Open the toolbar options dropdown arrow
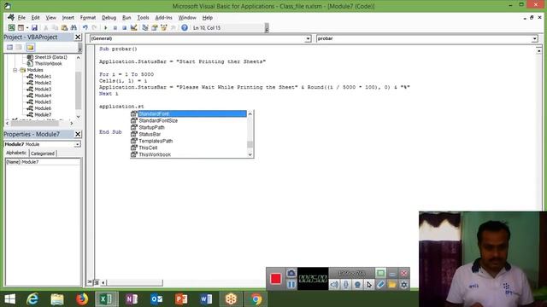This screenshot has height=307, width=547. (x=267, y=28)
